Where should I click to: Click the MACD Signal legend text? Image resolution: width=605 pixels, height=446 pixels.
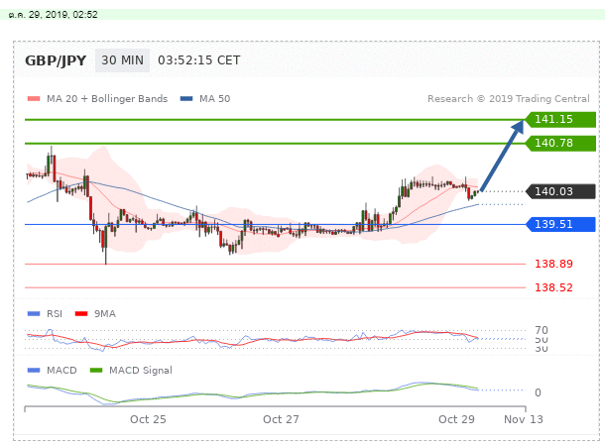click(141, 371)
